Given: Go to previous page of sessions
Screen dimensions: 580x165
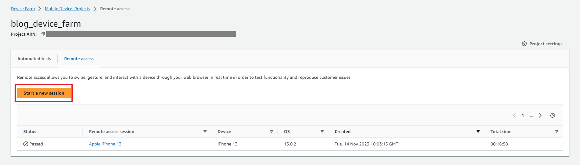Looking at the screenshot, I should coord(514,115).
